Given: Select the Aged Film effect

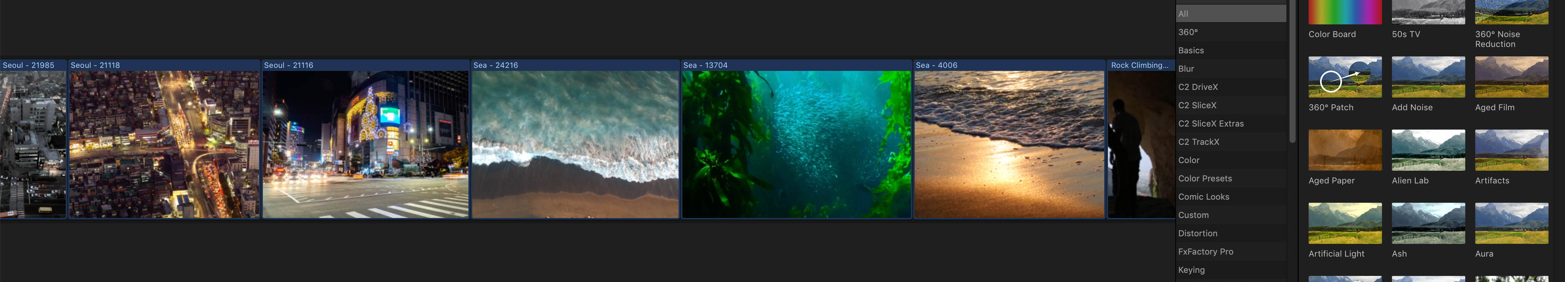Looking at the screenshot, I should [1511, 77].
